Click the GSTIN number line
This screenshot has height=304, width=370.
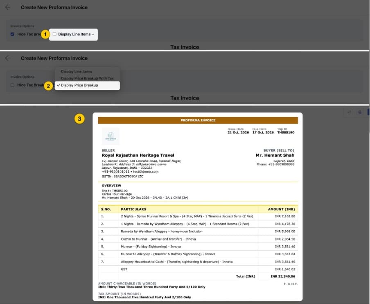(122, 177)
